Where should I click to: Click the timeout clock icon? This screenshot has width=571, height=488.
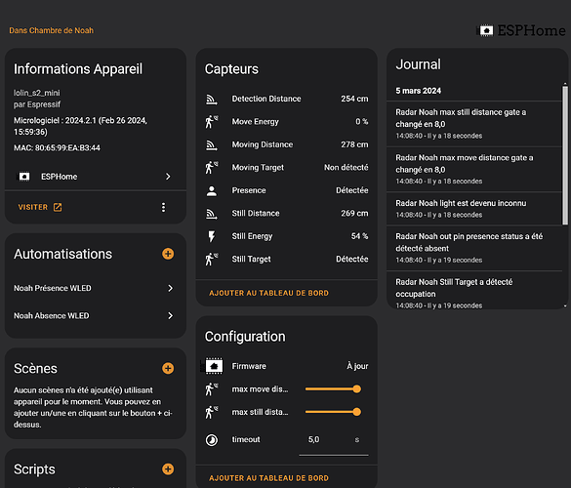coord(212,440)
